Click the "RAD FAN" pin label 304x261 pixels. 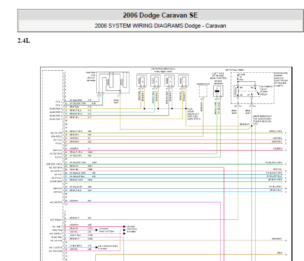(x=57, y=230)
